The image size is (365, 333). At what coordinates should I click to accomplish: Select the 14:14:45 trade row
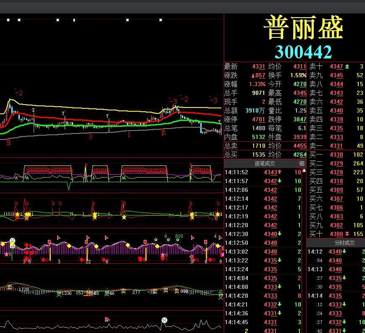263,323
